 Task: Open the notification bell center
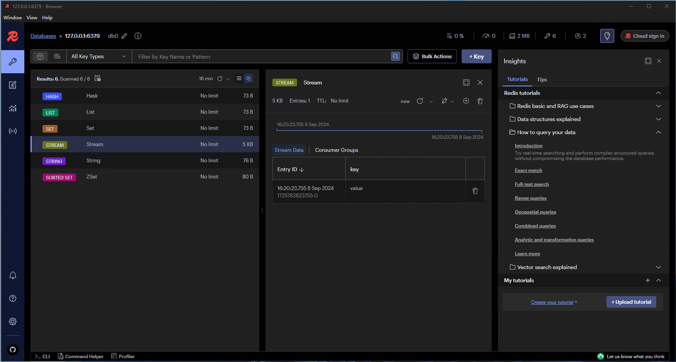(x=13, y=275)
